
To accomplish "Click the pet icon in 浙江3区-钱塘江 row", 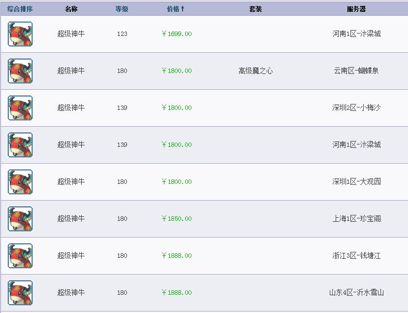I will coord(20,256).
